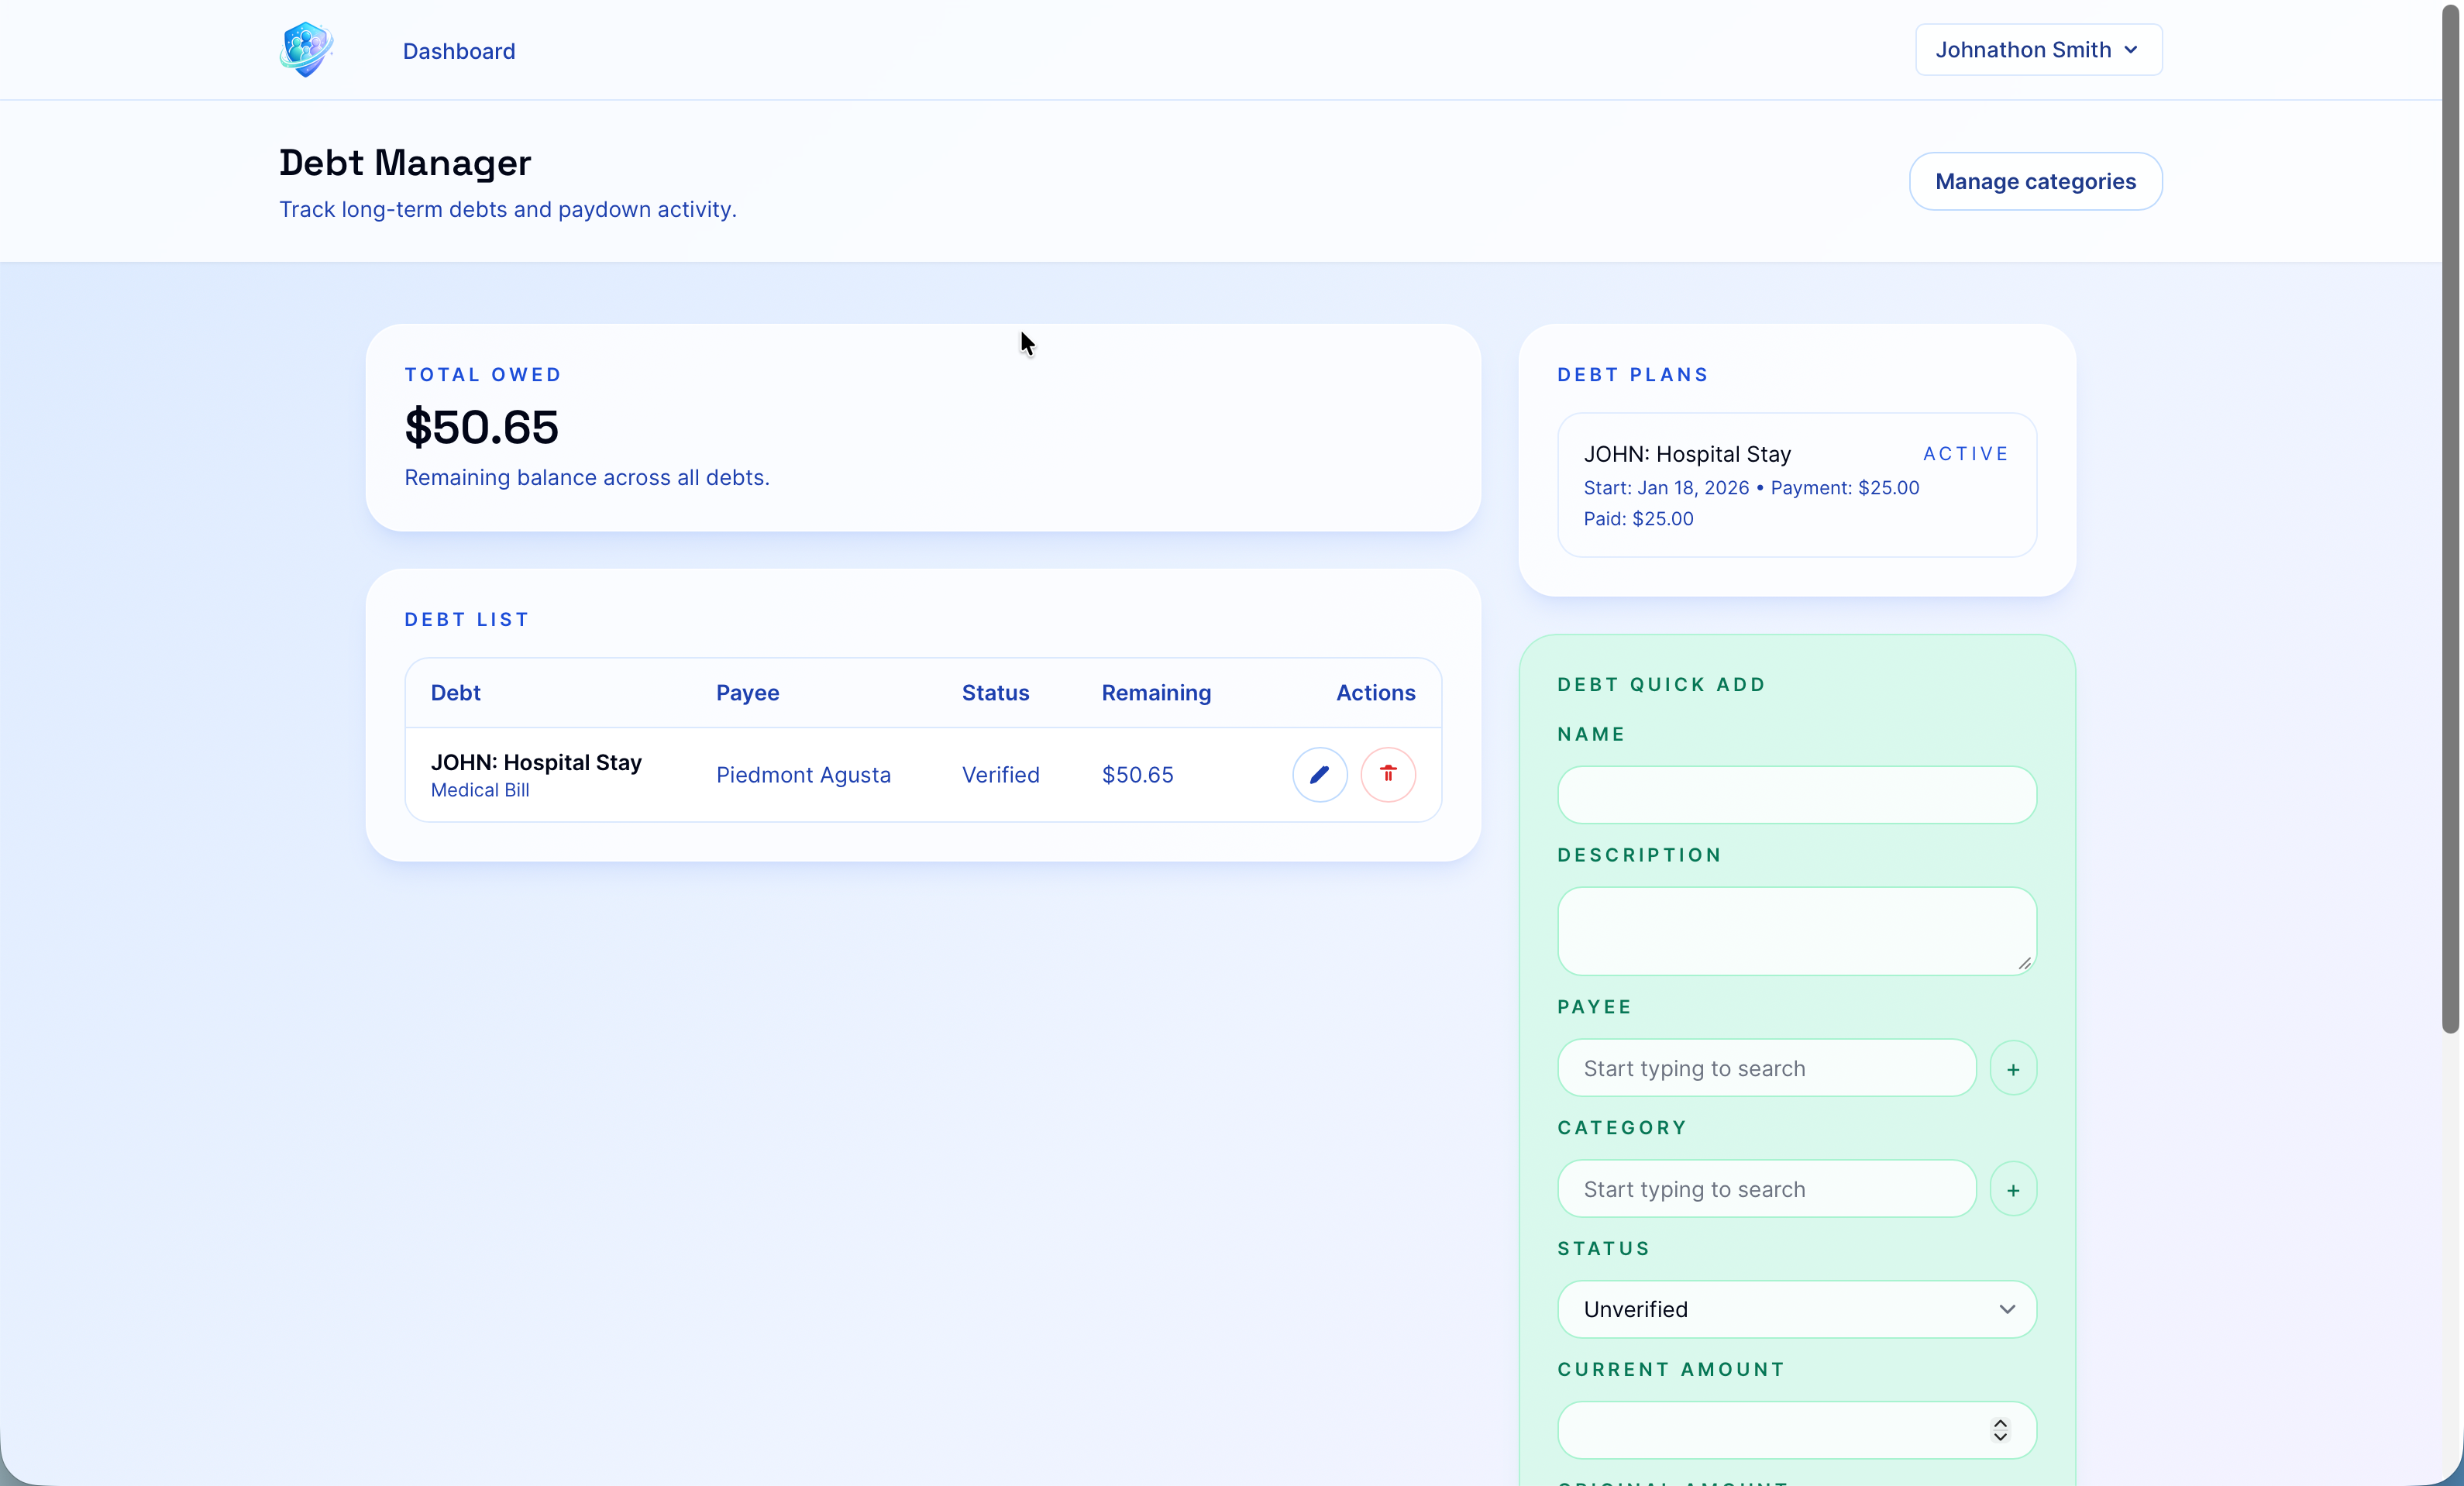Focus the Payee search field
The image size is (2464, 1486).
[1765, 1068]
